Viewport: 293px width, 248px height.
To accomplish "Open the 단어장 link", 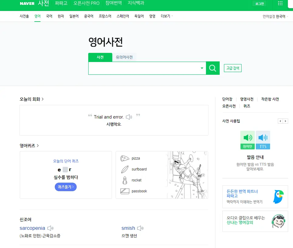I will [227, 99].
